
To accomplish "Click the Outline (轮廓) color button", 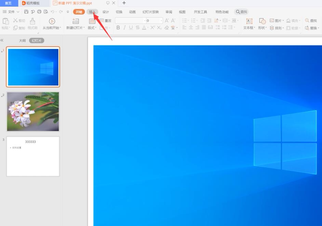I will [x=293, y=28].
